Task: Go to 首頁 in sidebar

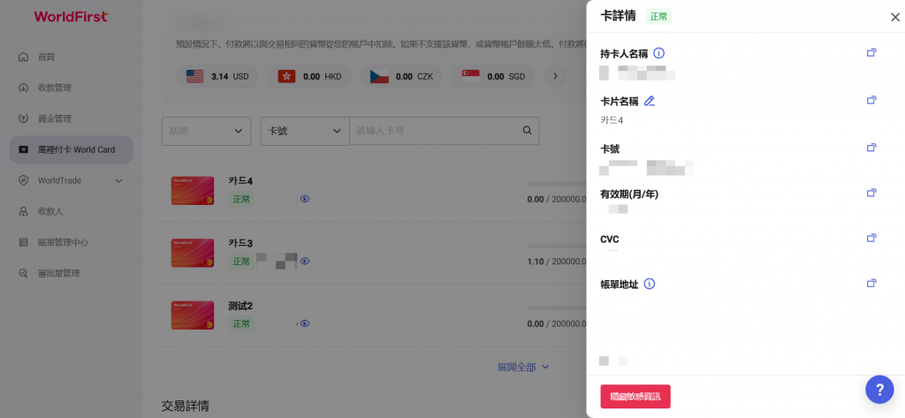Action: 46,57
